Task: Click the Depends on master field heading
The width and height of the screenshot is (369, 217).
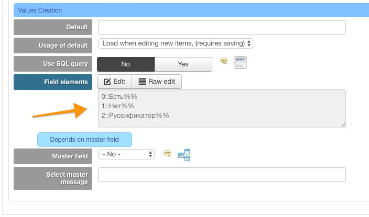Action: pos(84,140)
